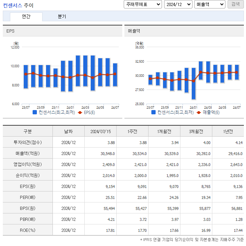This screenshot has width=246, height=246.
Task: Click the value 29,416.0
Action: coord(235,154)
